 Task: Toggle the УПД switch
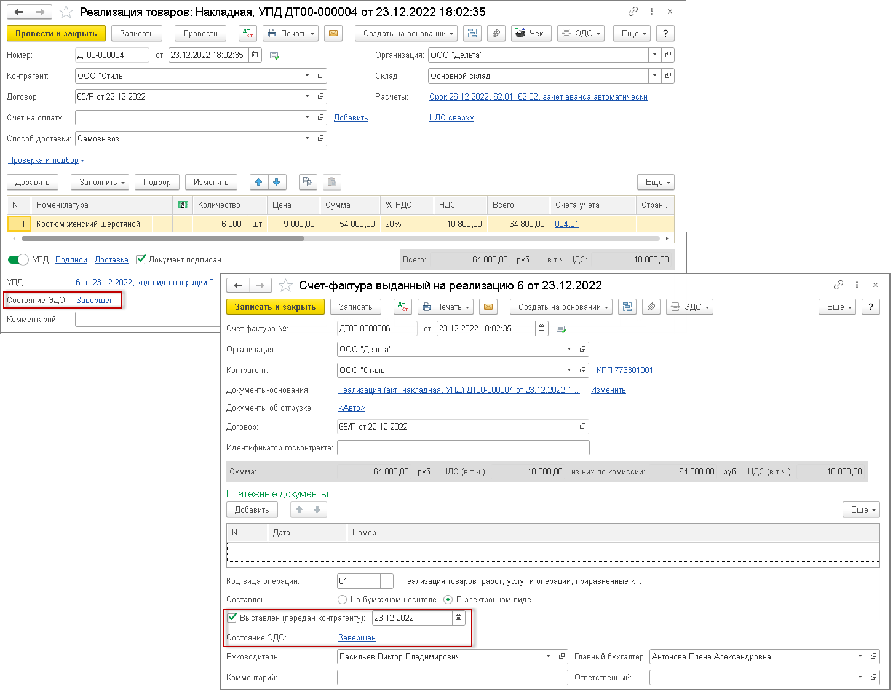click(18, 259)
